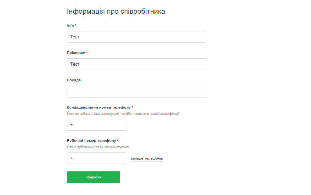
Task: Click the Конфіденційний номер телефону label
Action: 99,107
